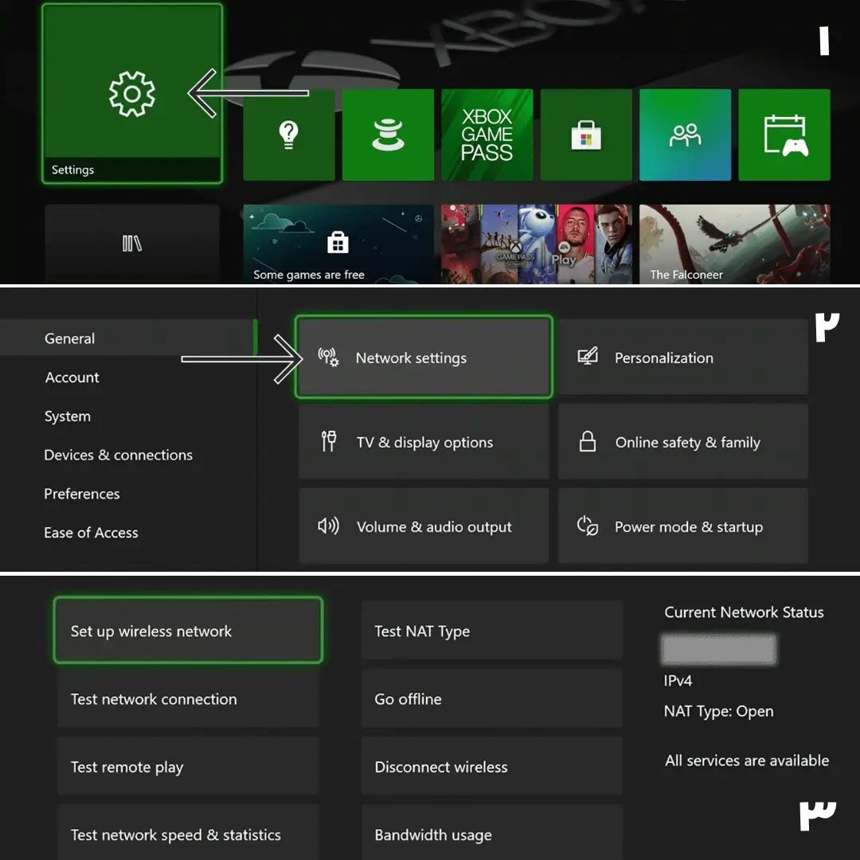Click the Current Network Status heading

click(x=745, y=612)
